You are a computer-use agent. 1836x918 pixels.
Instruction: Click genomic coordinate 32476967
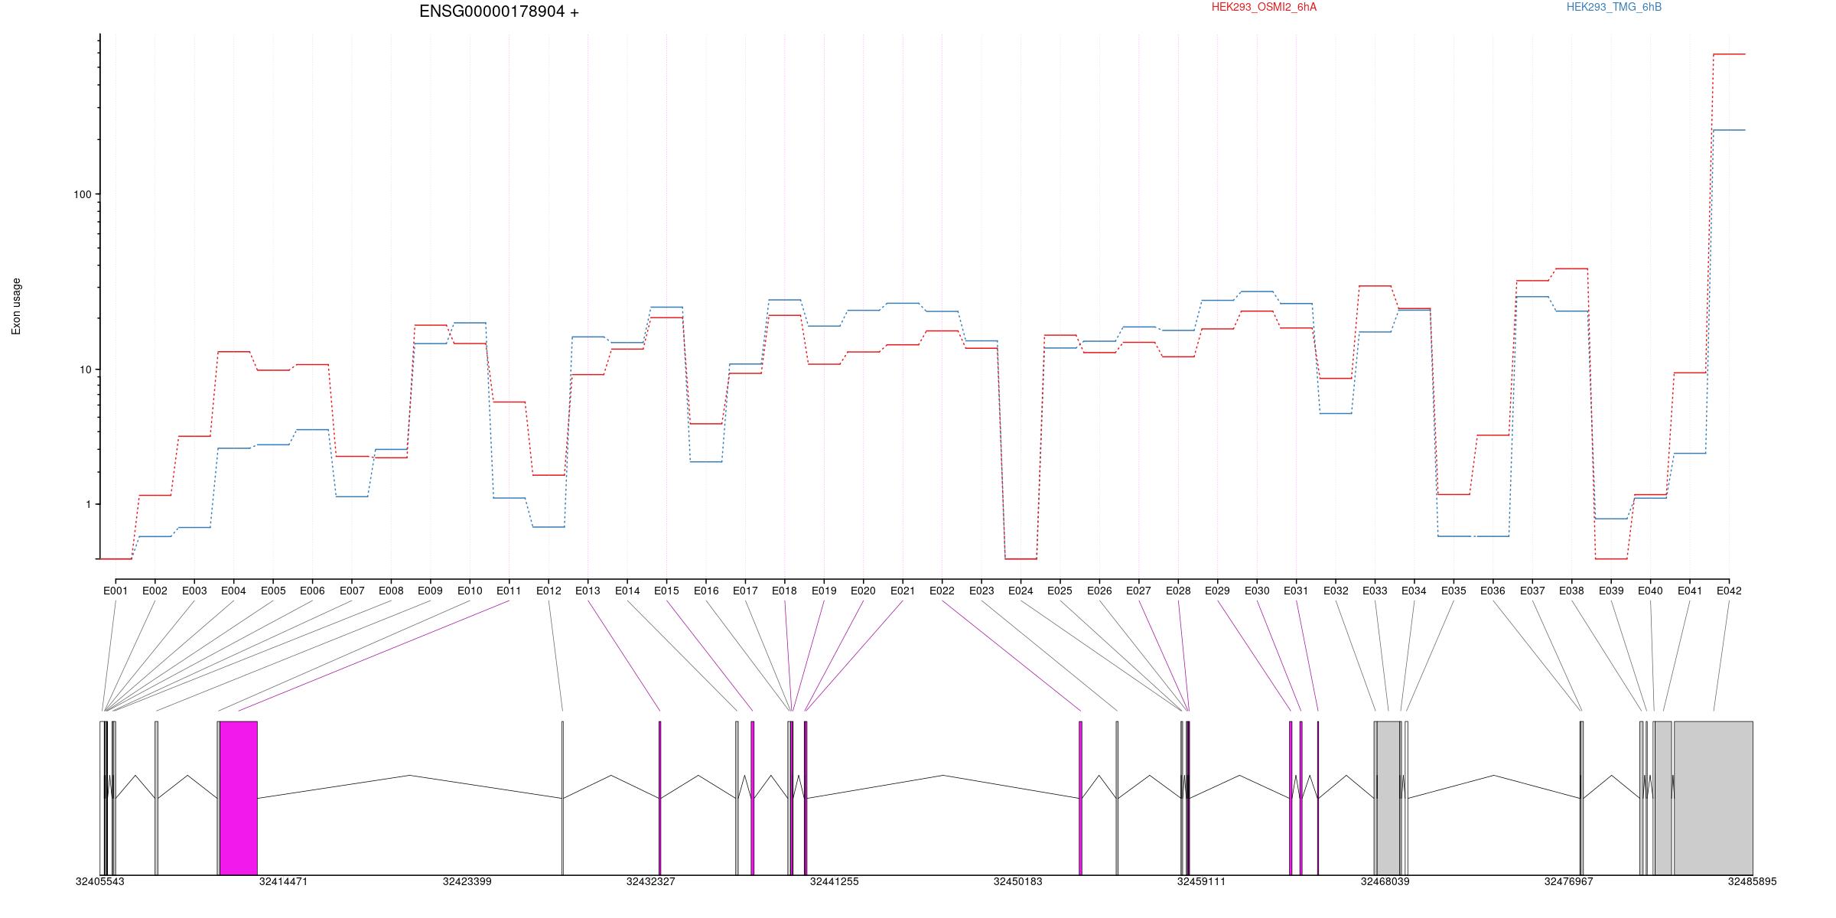1569,881
